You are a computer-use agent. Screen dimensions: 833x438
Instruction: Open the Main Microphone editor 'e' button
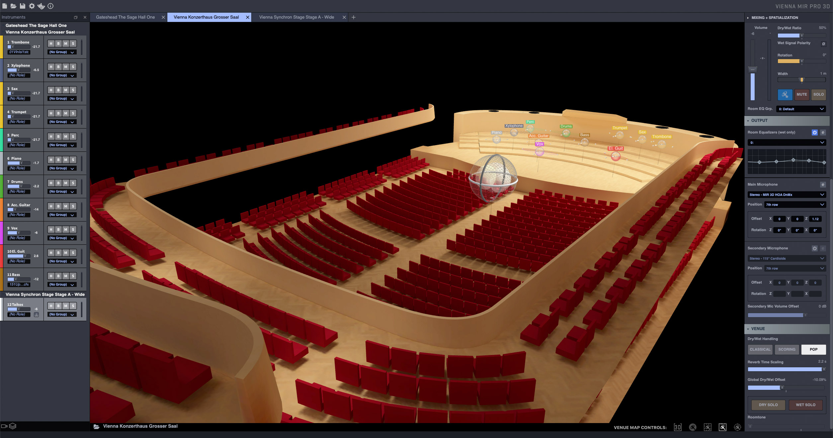[x=823, y=185]
